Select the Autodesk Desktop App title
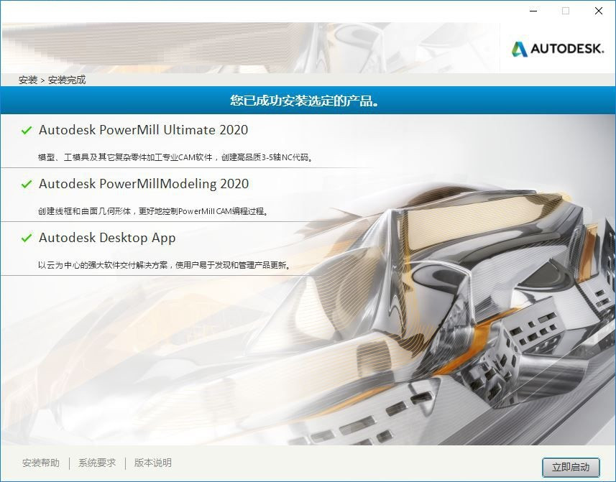Screen dimensions: 616x482 coord(107,238)
